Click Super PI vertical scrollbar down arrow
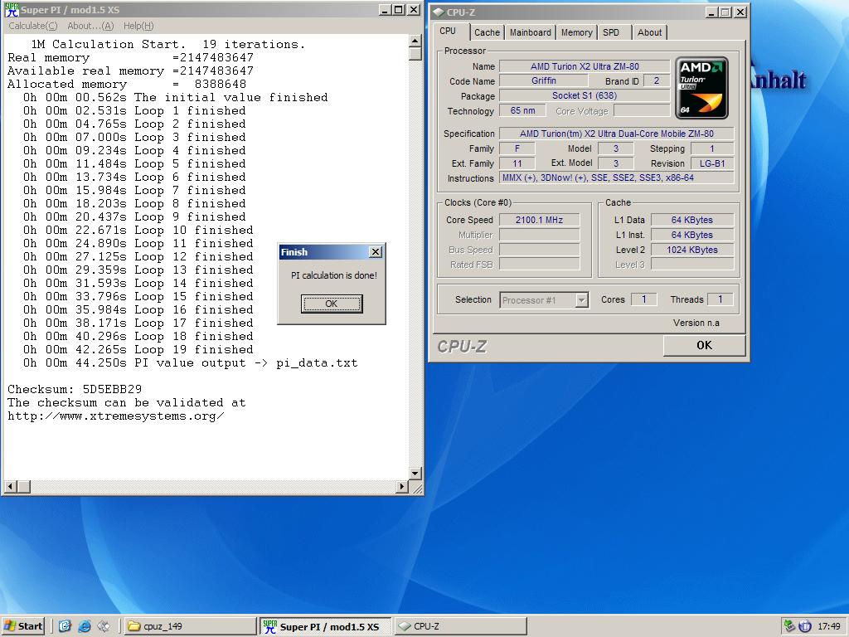 [x=415, y=474]
